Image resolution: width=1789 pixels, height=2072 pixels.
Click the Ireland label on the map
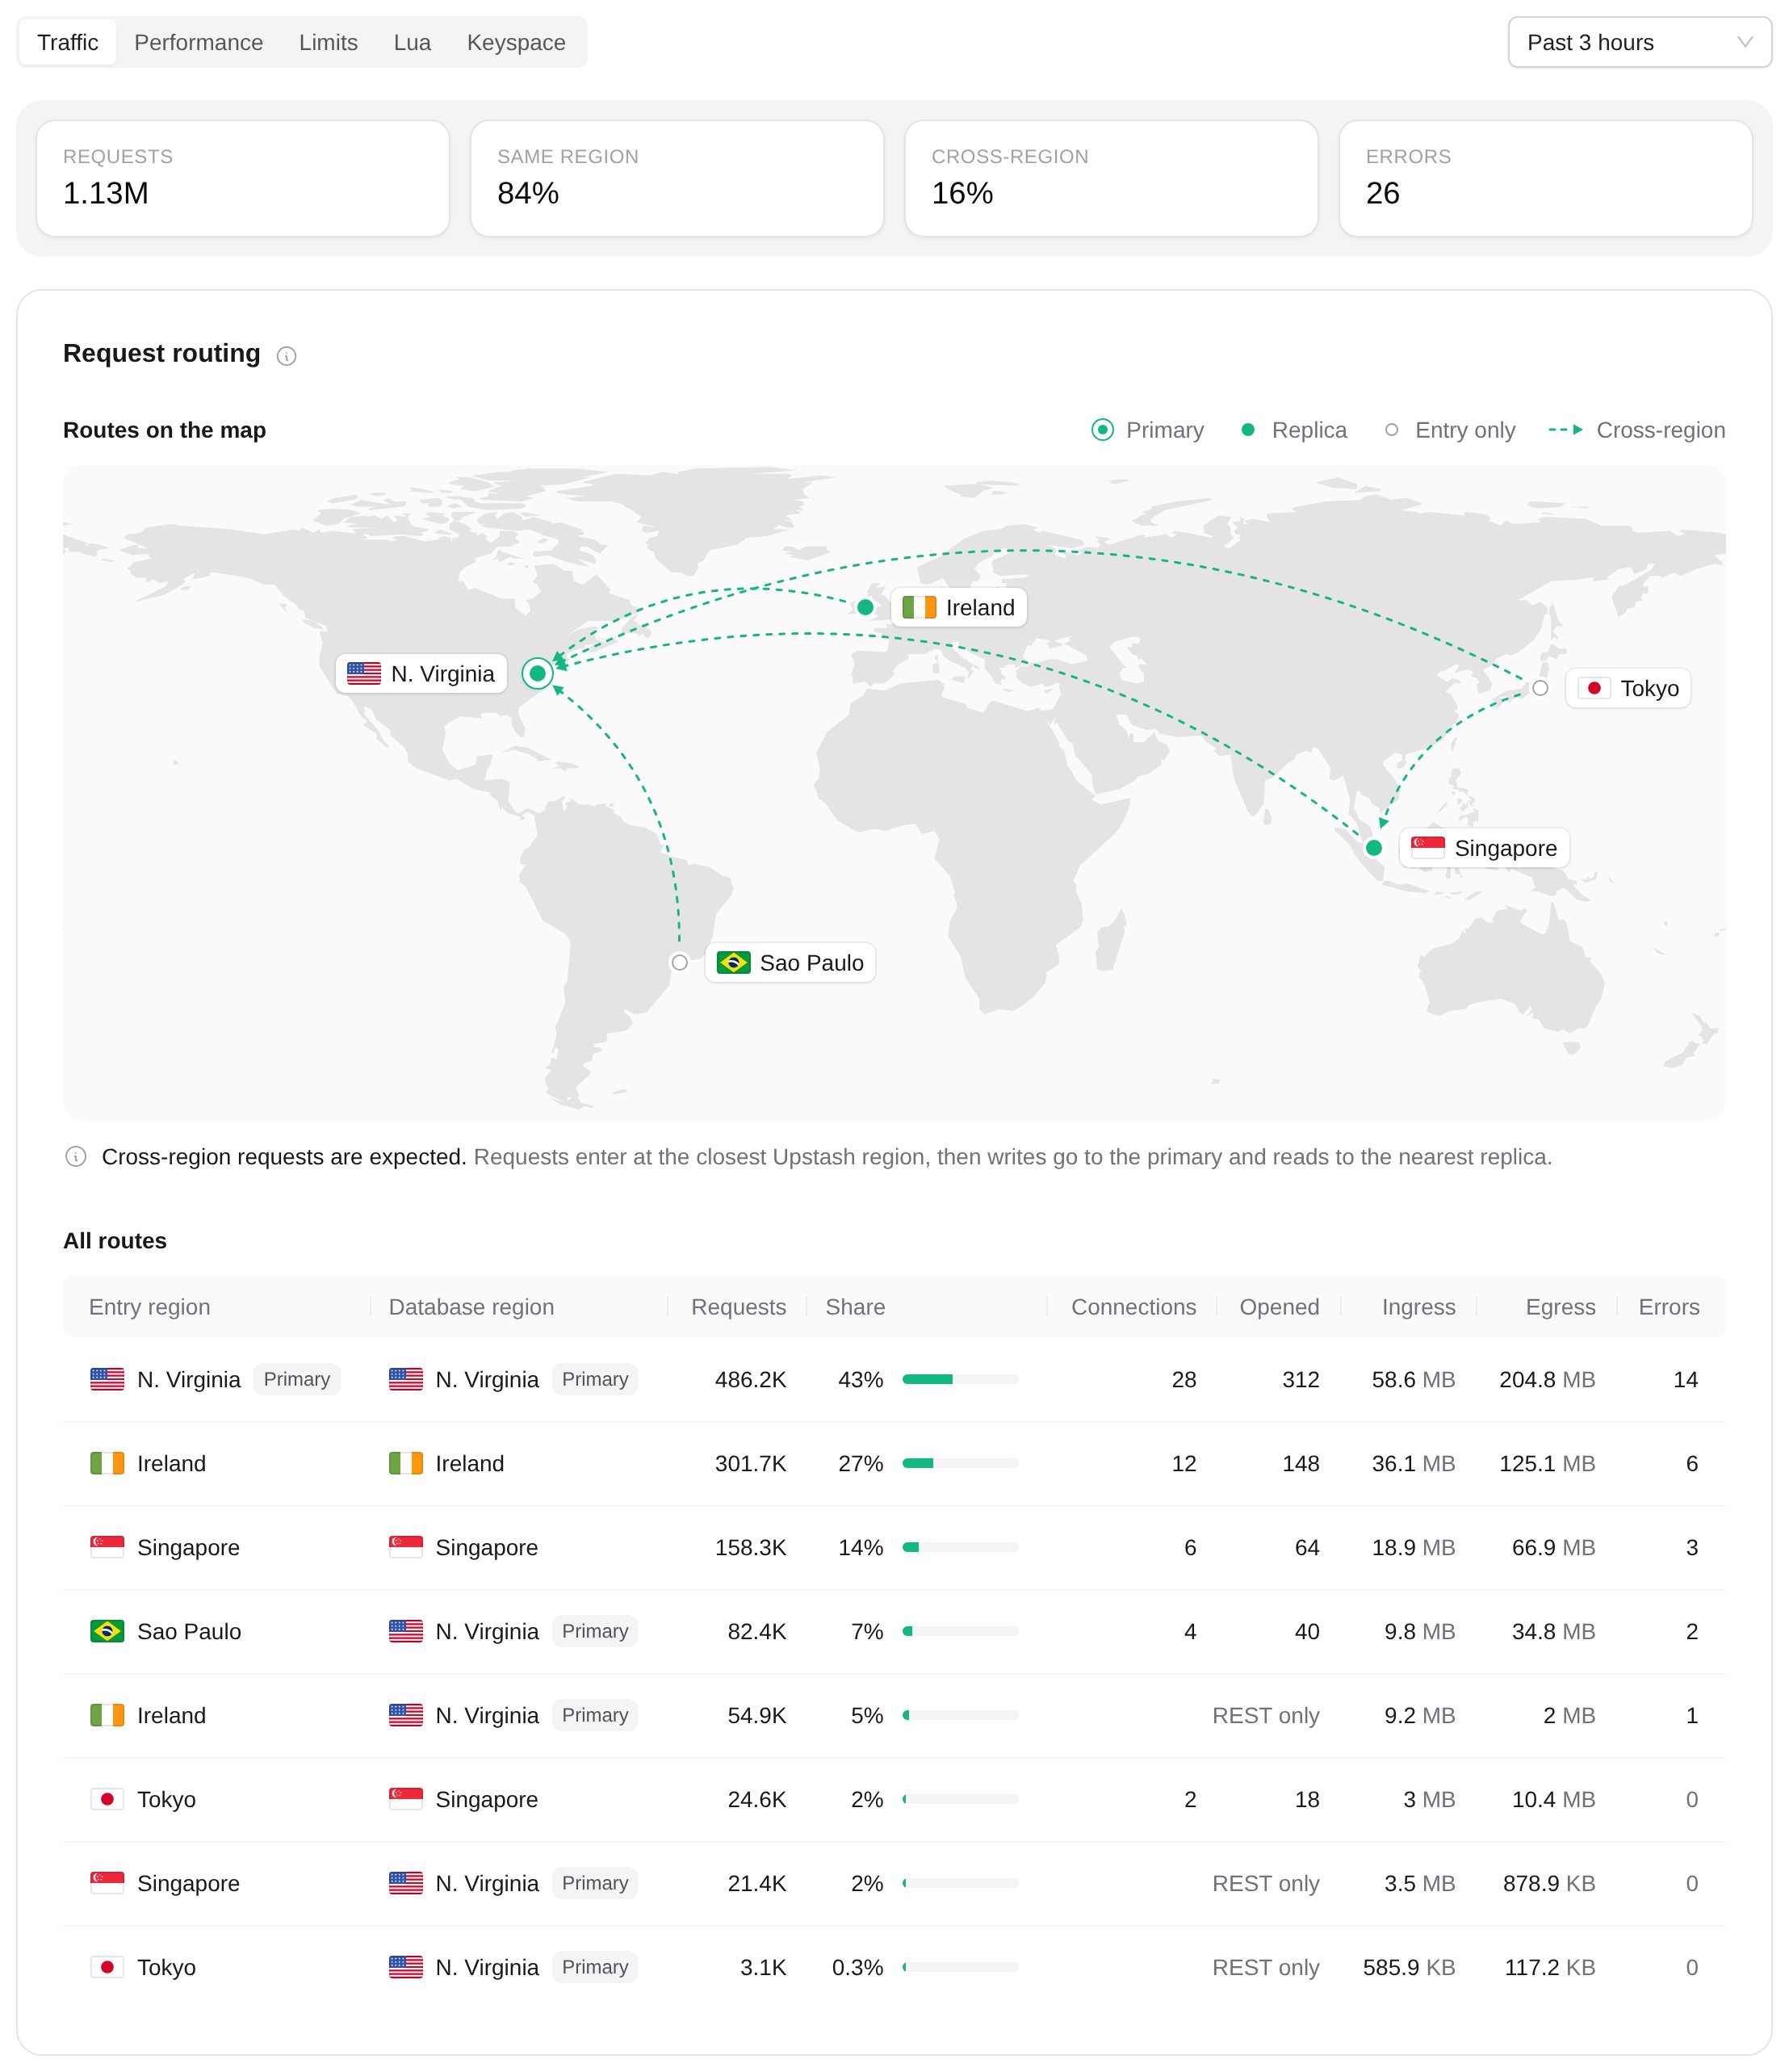pos(958,607)
